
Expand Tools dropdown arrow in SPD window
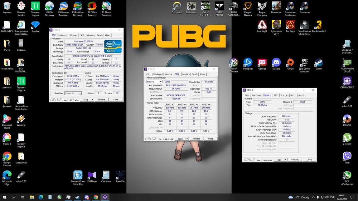coord(187,139)
